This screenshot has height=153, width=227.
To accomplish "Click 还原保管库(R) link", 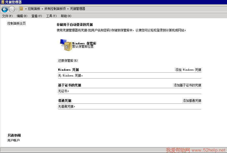I will point(68,61).
